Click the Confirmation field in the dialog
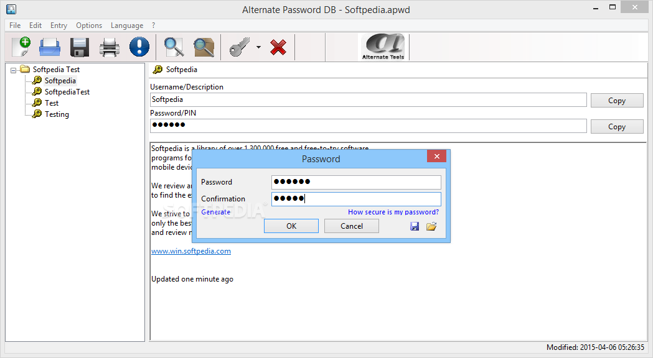Screen dimensions: 653x358 (356, 199)
